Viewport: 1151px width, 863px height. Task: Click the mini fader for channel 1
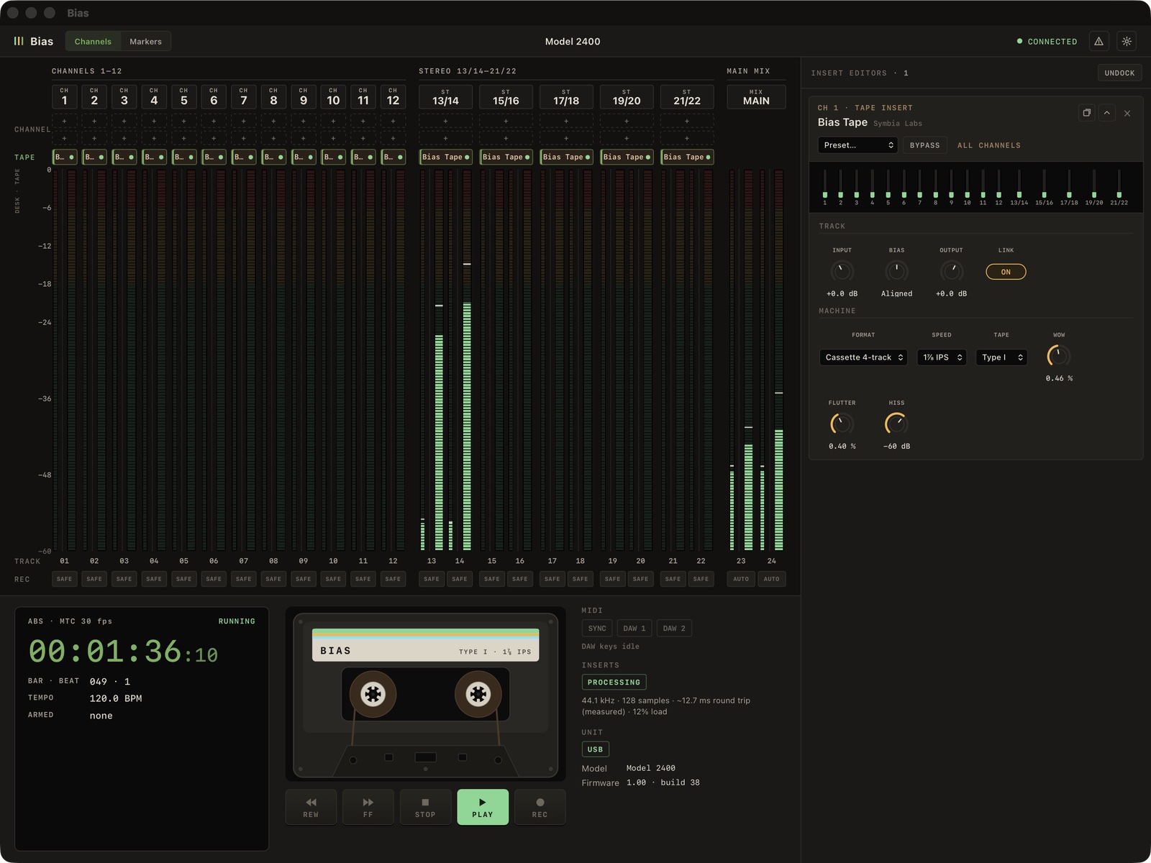click(825, 184)
